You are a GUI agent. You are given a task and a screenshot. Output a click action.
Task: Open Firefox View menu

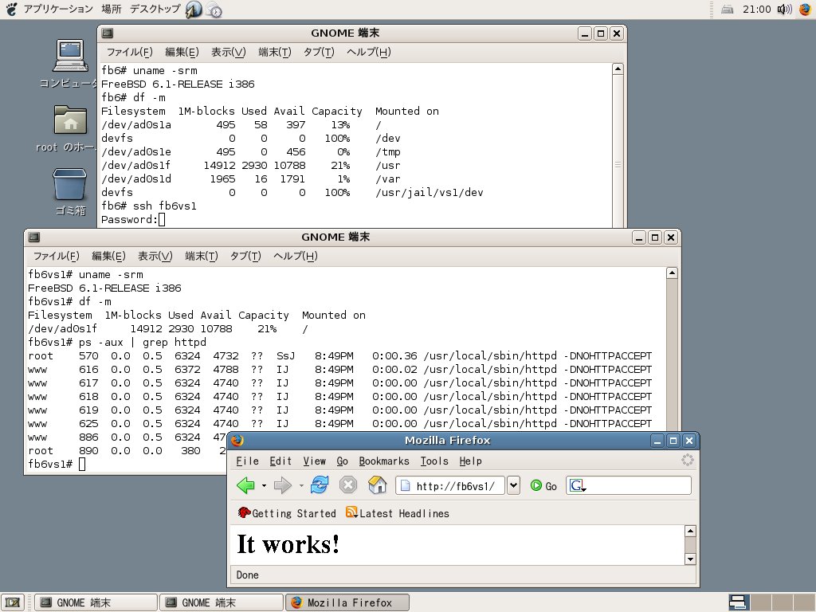pyautogui.click(x=314, y=461)
